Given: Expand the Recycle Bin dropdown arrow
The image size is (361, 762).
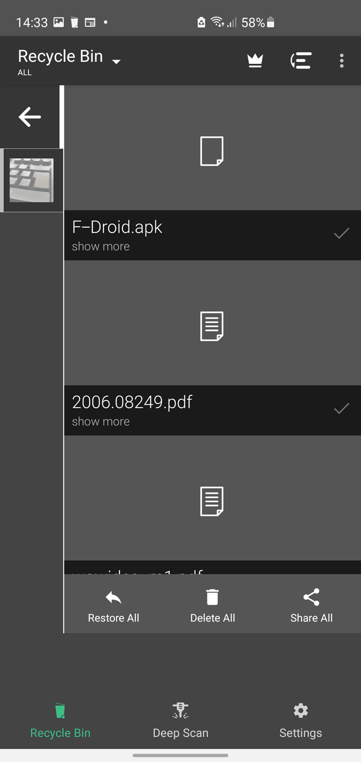Looking at the screenshot, I should pos(116,61).
